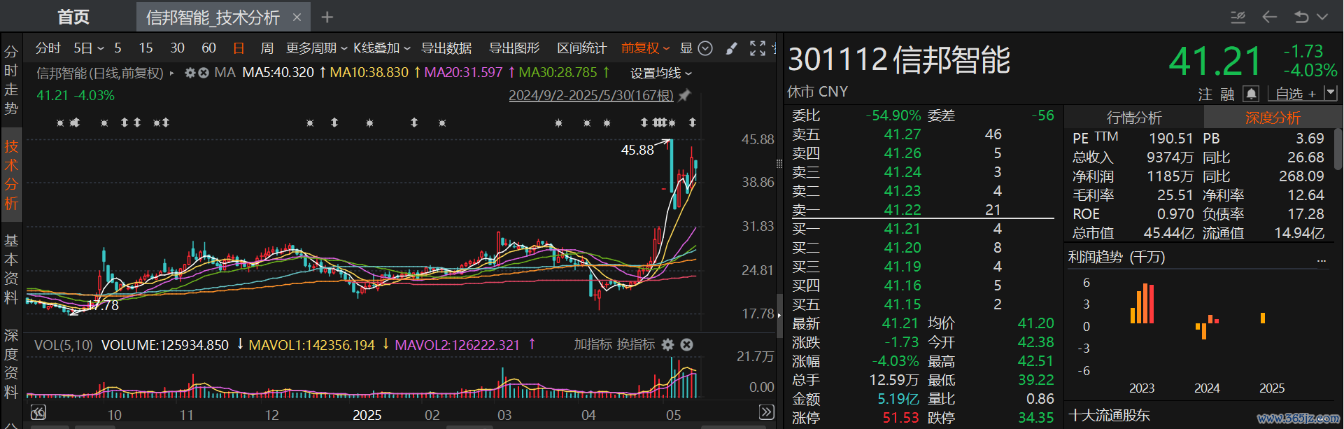The width and height of the screenshot is (1344, 429).
Task: Click the undo return arrow
Action: (x=1301, y=17)
